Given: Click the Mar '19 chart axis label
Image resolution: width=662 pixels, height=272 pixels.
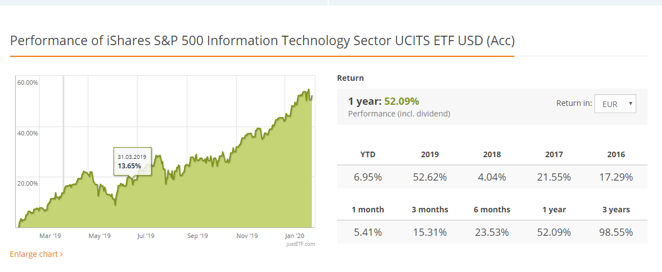Looking at the screenshot, I should pos(50,236).
